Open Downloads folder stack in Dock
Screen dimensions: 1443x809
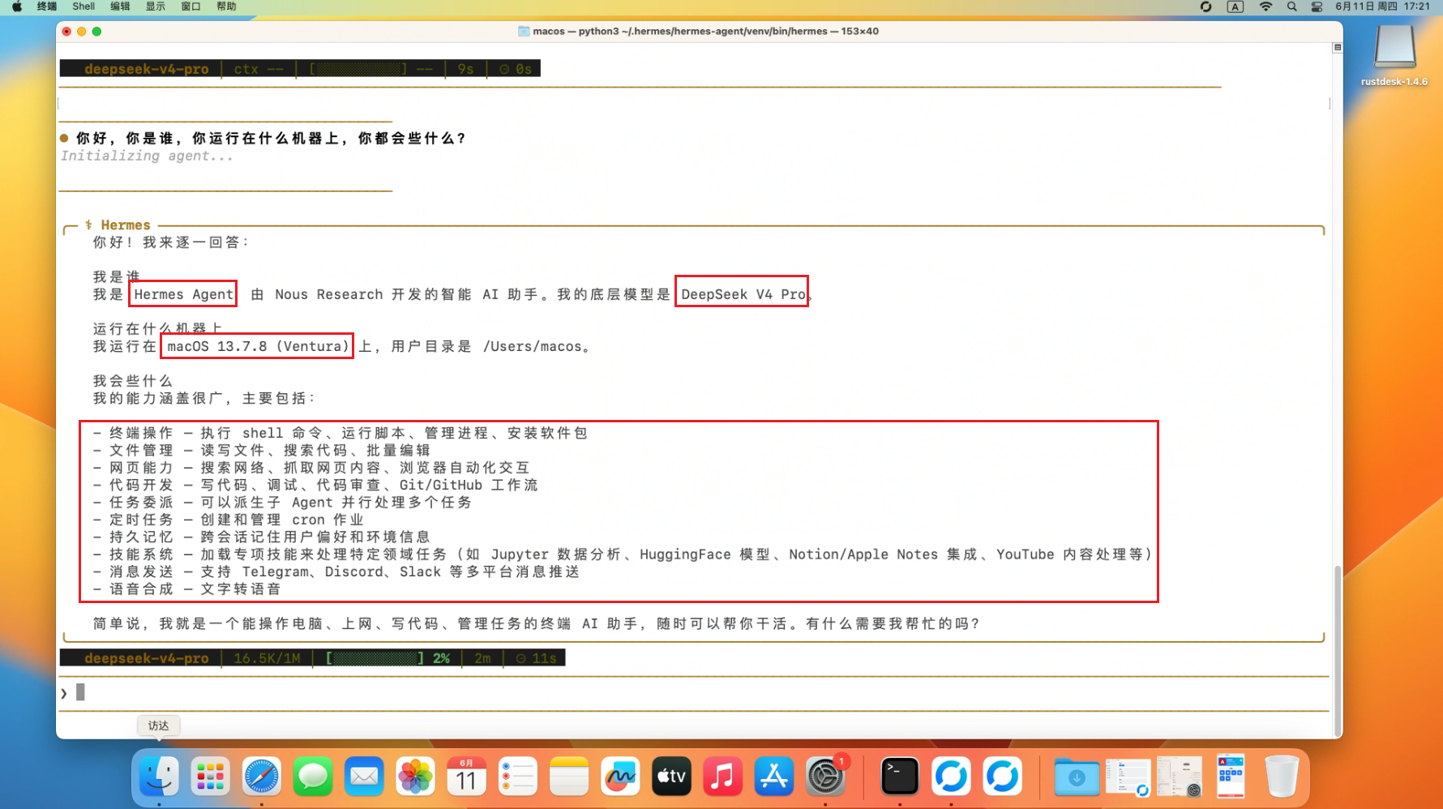click(1077, 777)
